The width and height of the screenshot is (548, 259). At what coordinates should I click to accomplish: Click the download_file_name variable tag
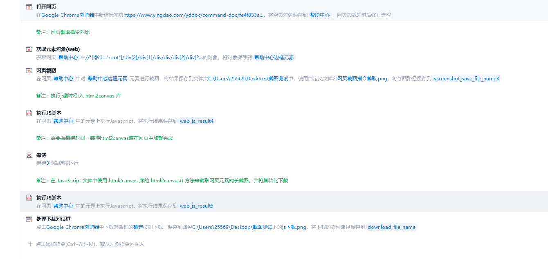pyautogui.click(x=391, y=227)
